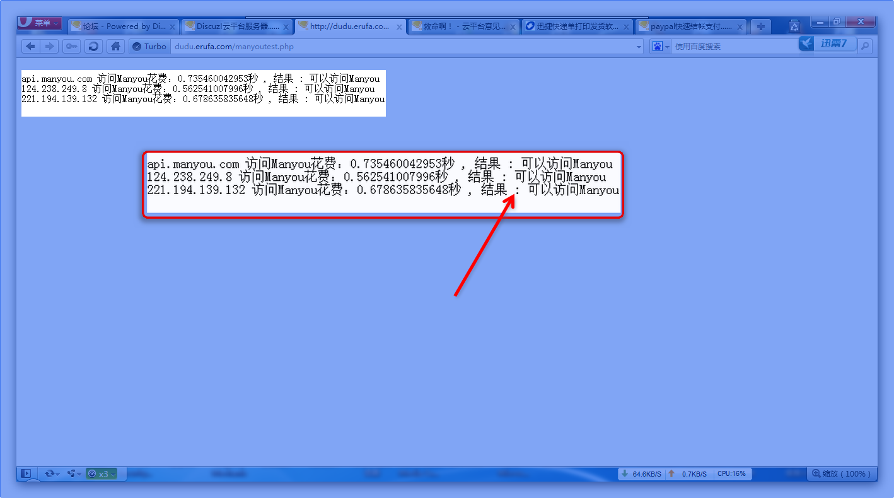Open the Opera 菜单 menu button
The height and width of the screenshot is (498, 894).
tap(40, 23)
